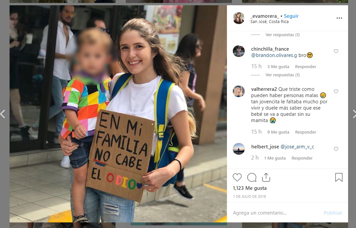Open the @brandon.olivares.g mention
This screenshot has width=356, height=228.
(x=274, y=55)
